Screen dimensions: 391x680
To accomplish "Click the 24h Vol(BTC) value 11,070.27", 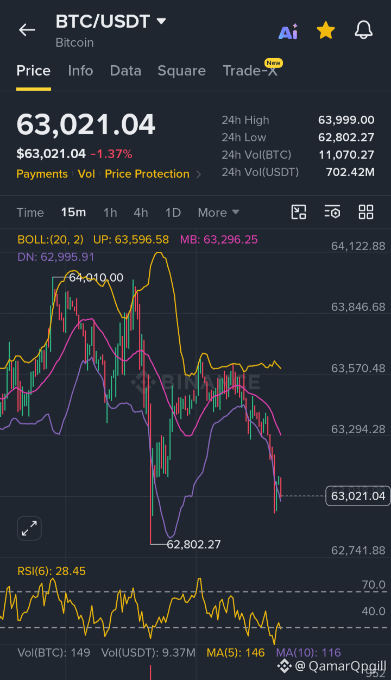I will click(346, 155).
